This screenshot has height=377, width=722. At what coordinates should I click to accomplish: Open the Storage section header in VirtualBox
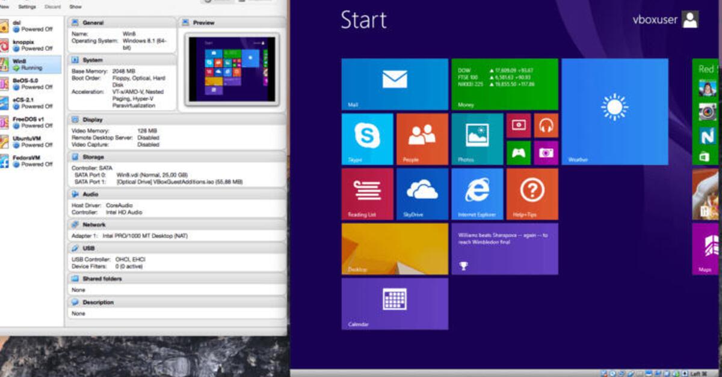[x=176, y=157]
